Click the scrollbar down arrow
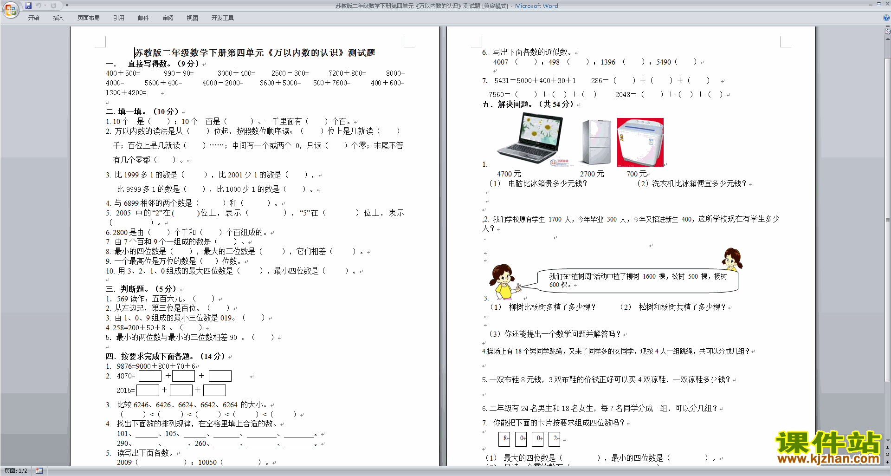 point(888,440)
